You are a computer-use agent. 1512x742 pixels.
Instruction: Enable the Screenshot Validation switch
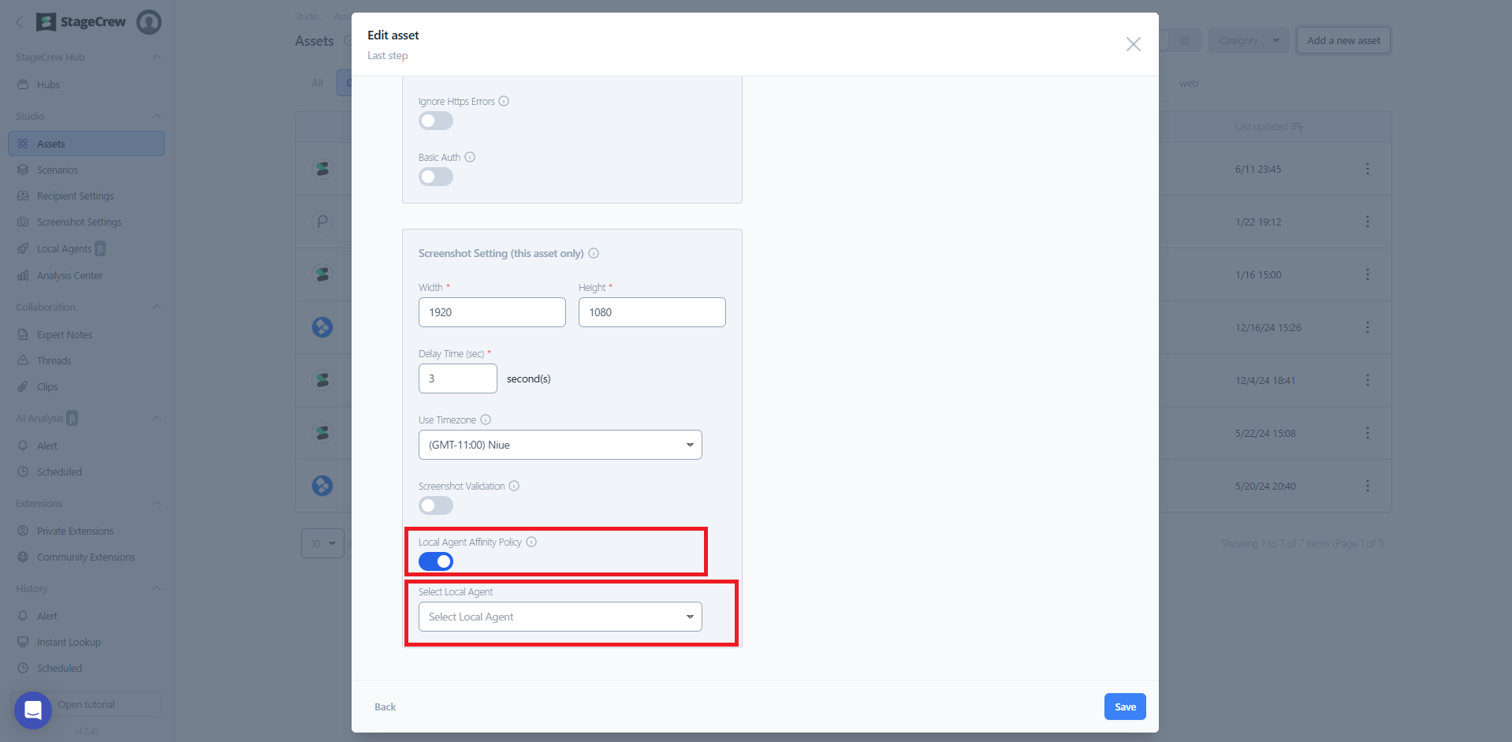pyautogui.click(x=435, y=505)
